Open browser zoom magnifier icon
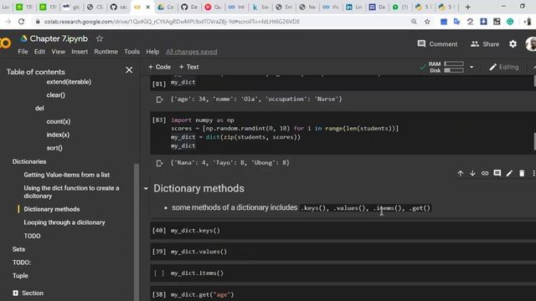 (x=414, y=22)
